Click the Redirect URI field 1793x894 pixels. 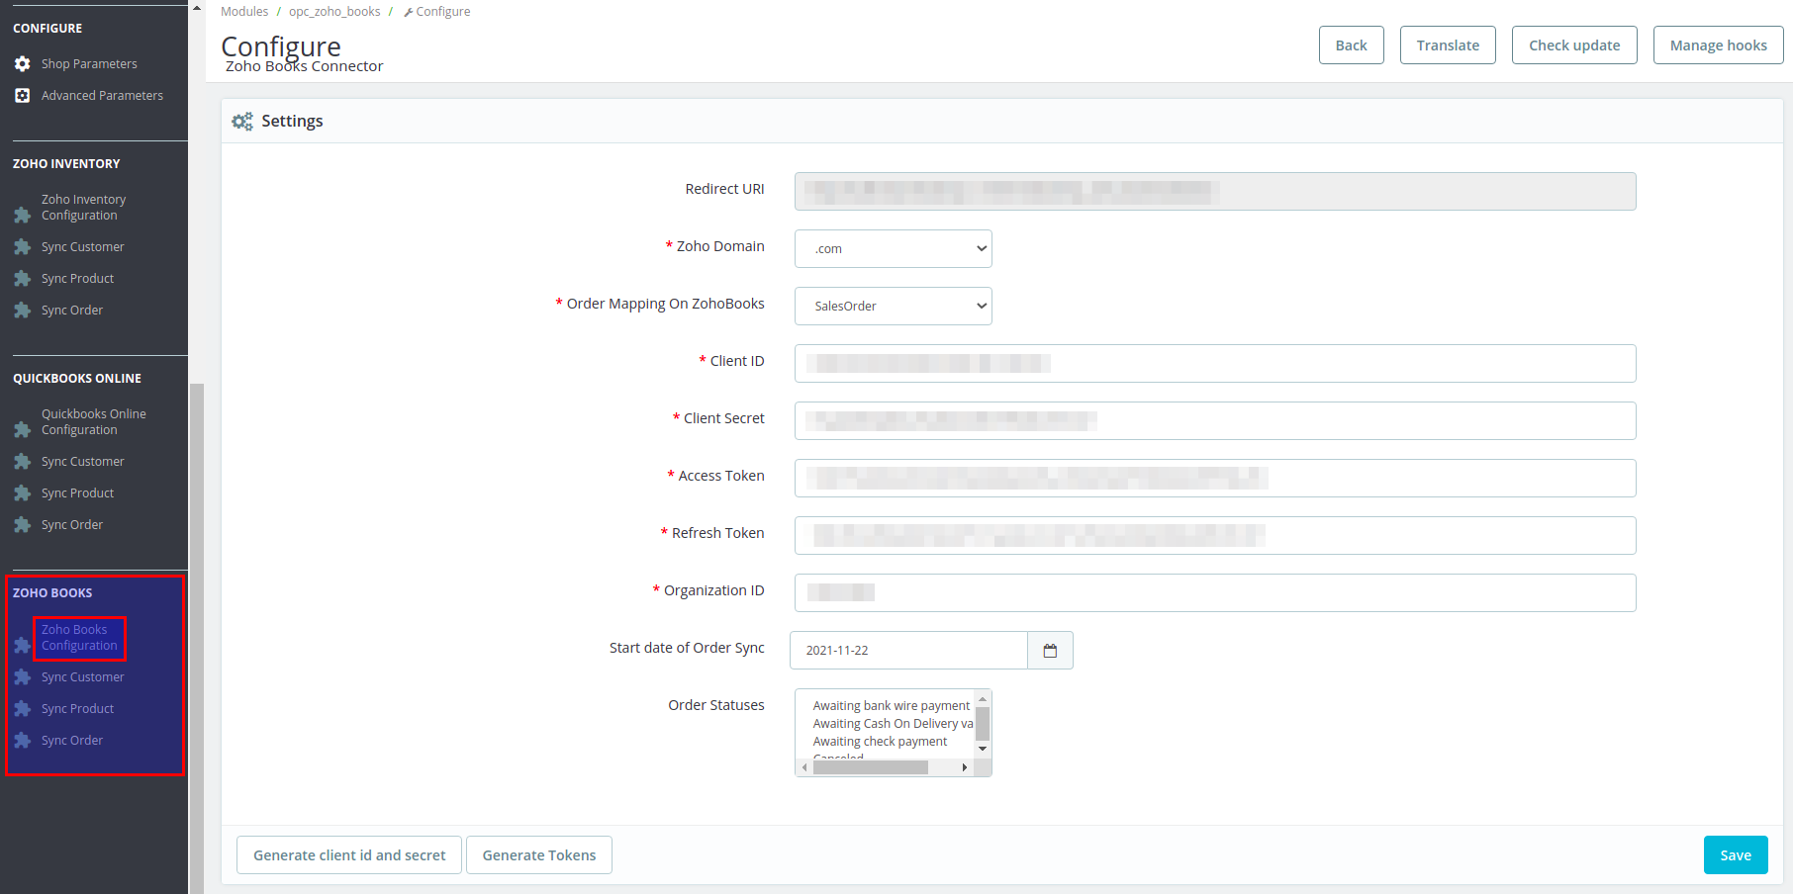pos(1215,192)
